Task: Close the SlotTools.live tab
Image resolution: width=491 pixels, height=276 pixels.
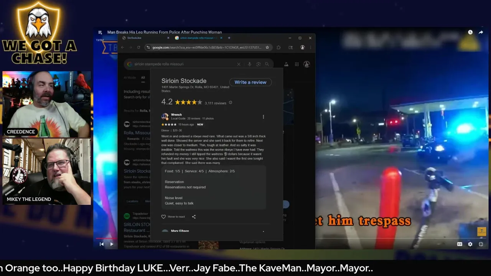Action: pyautogui.click(x=168, y=38)
